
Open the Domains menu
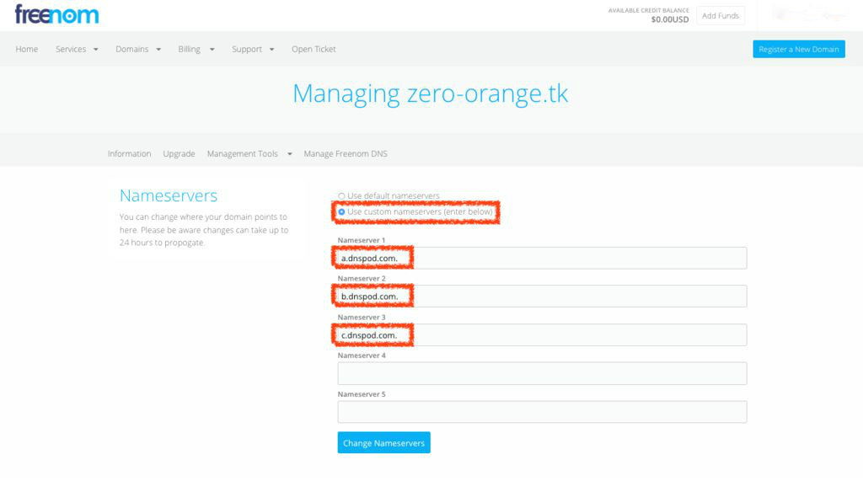coord(132,49)
